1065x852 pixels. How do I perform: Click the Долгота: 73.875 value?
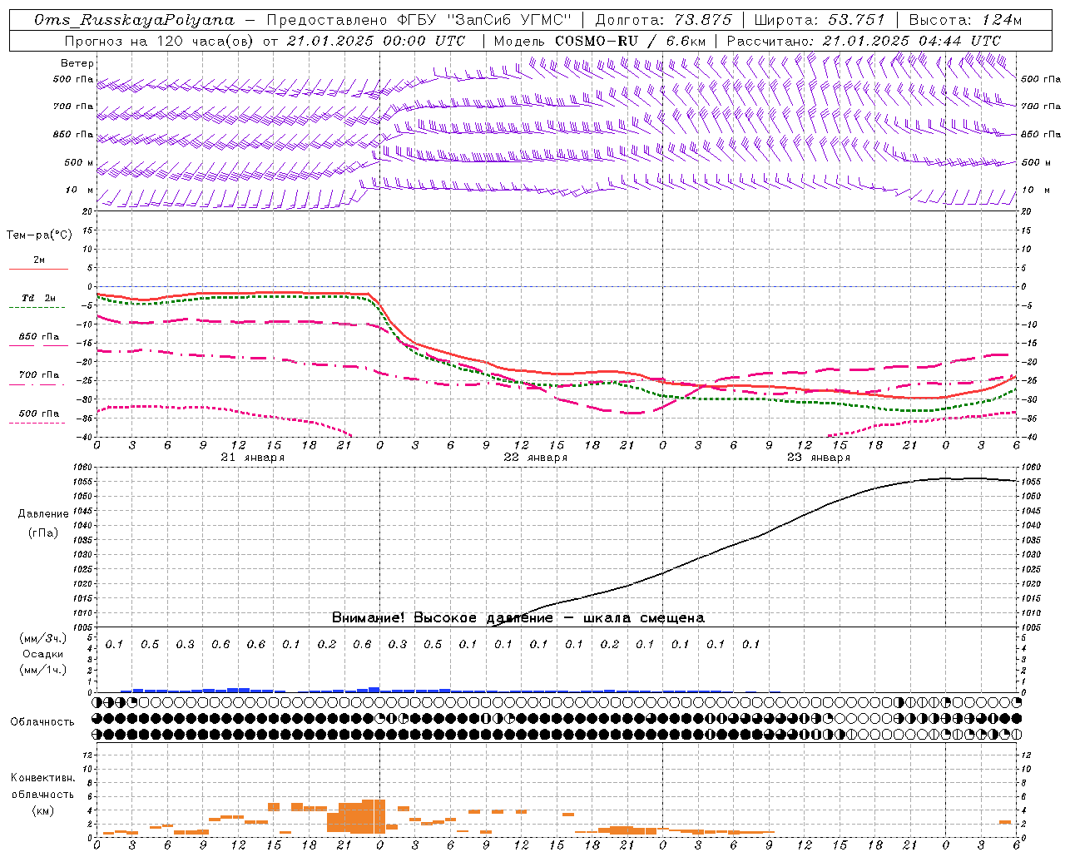(x=664, y=20)
